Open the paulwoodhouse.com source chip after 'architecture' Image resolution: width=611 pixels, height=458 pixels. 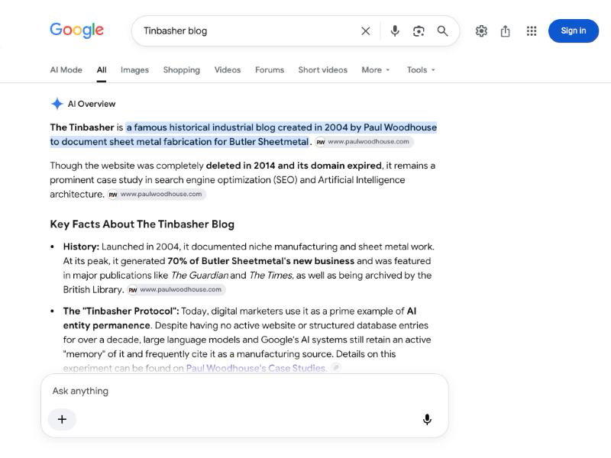click(157, 194)
